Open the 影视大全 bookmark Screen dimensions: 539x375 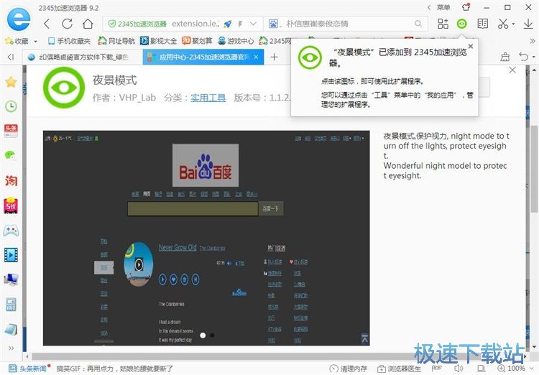point(159,41)
